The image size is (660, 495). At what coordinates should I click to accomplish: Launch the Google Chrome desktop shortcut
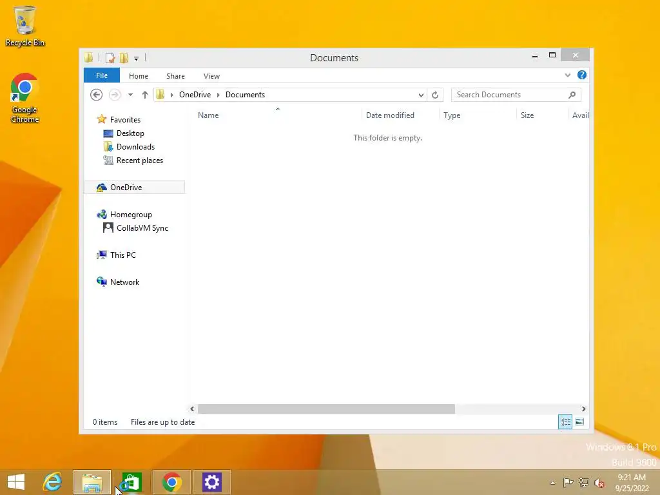point(24,99)
